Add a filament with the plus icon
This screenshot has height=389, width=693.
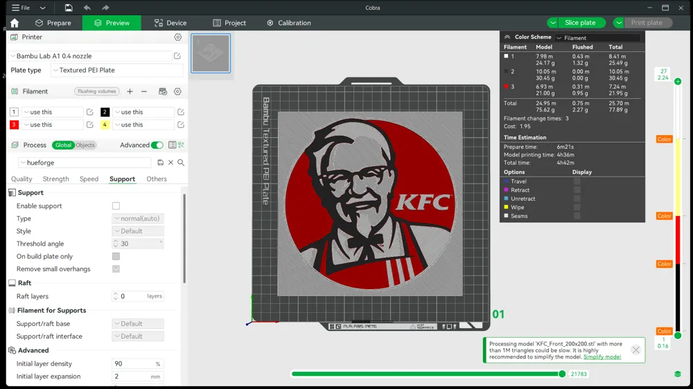click(x=130, y=91)
